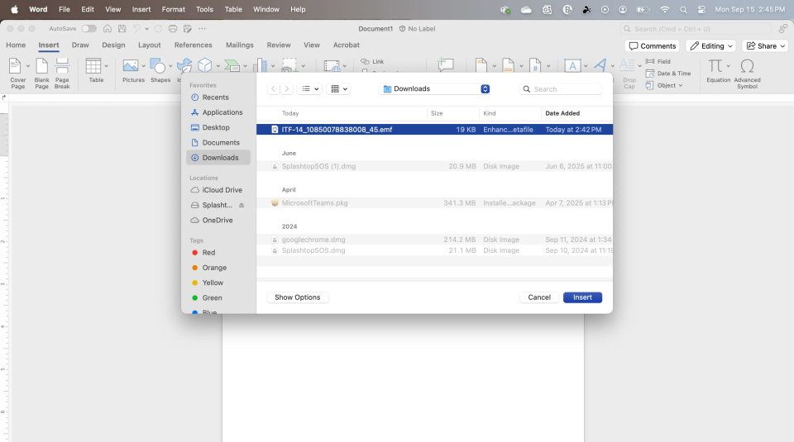Image resolution: width=794 pixels, height=442 pixels.
Task: Toggle the AutoSave switch
Action: (88, 29)
